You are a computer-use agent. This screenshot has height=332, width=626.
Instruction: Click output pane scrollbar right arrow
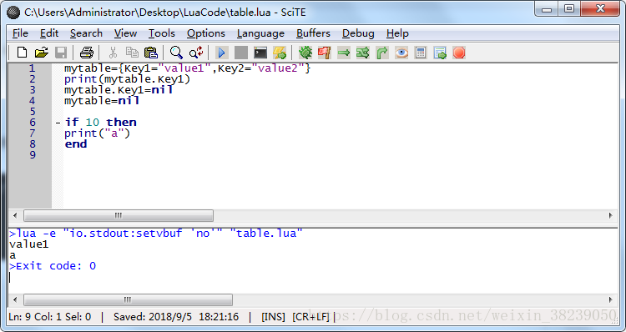click(611, 299)
